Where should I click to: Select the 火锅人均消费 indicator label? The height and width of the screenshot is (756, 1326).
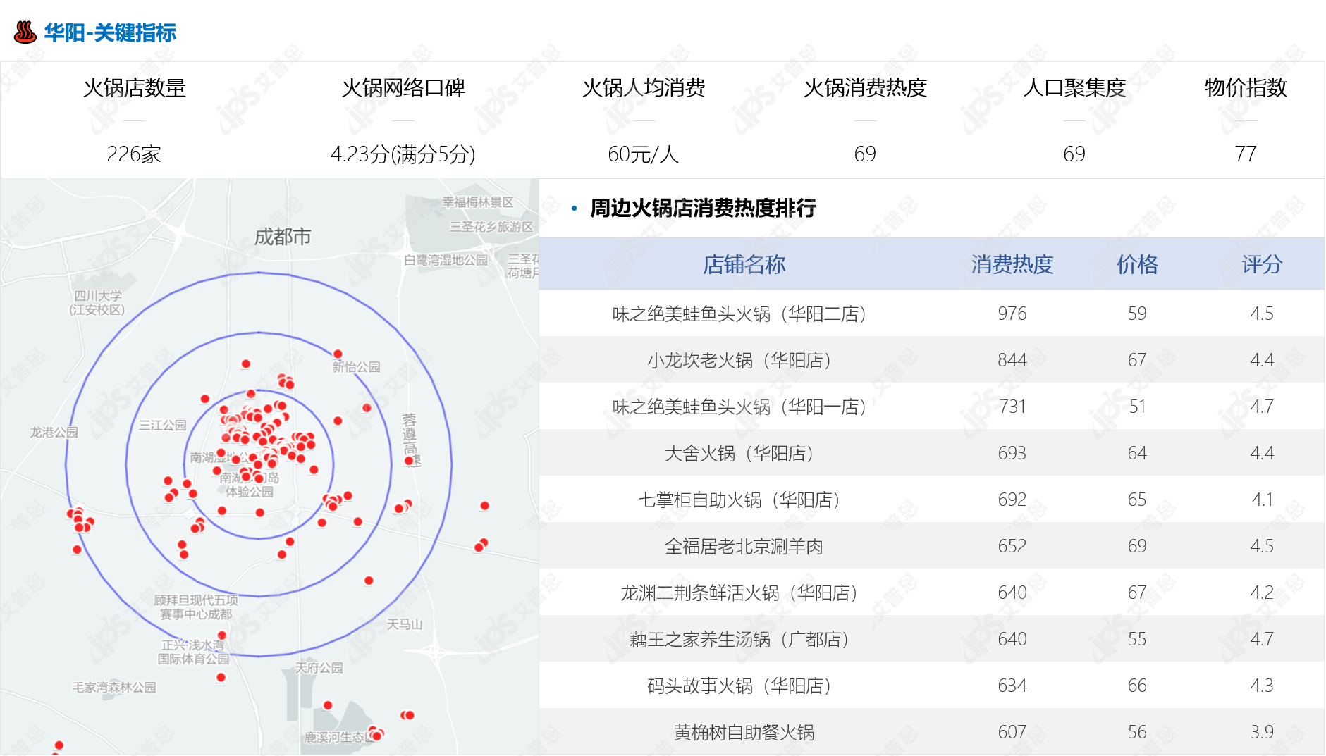(644, 87)
